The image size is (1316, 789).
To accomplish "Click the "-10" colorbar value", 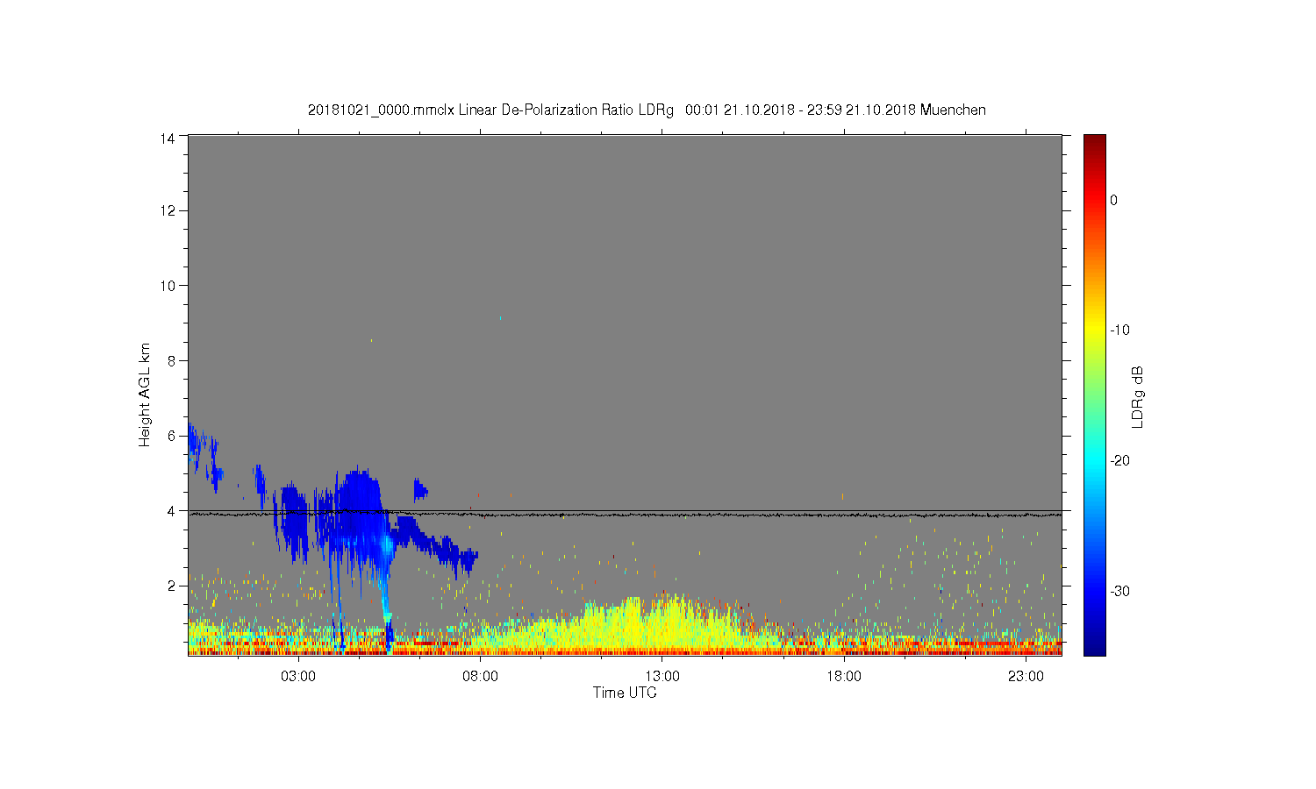I will (1119, 331).
